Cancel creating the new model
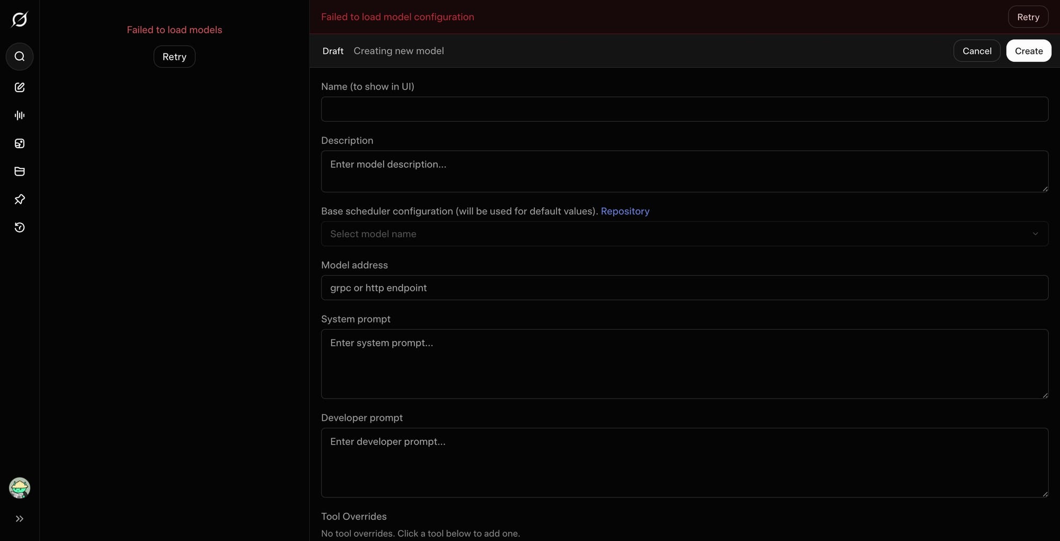 tap(976, 51)
